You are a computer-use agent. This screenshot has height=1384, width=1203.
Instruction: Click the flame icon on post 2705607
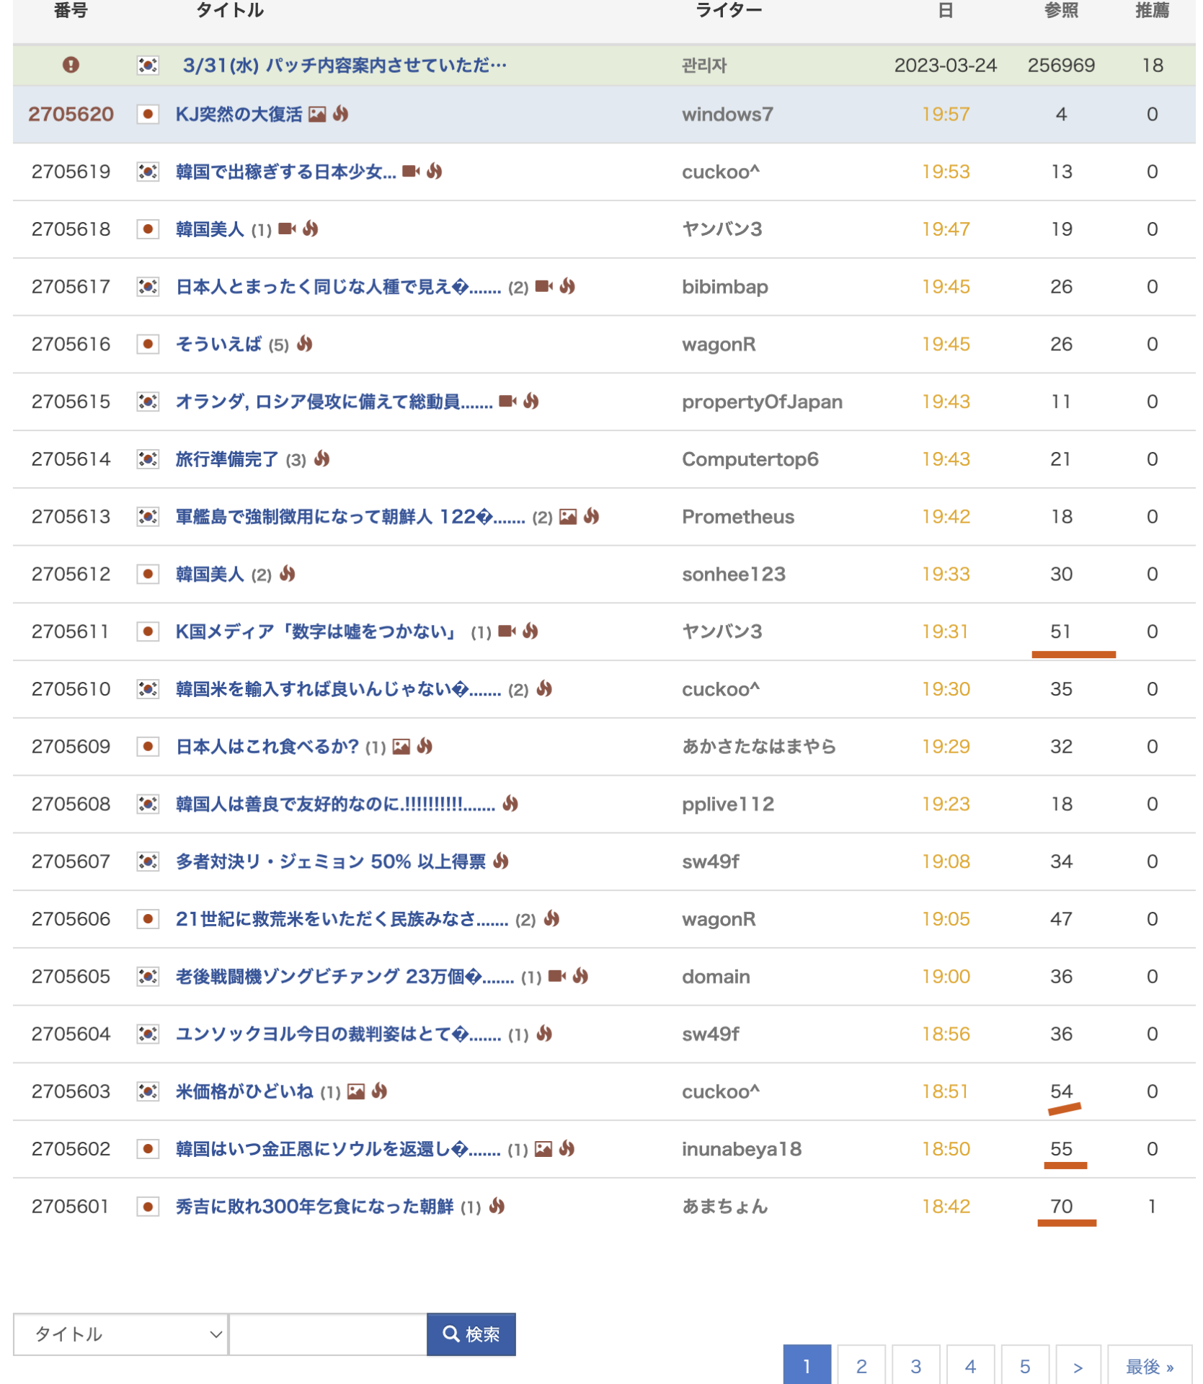(x=502, y=861)
